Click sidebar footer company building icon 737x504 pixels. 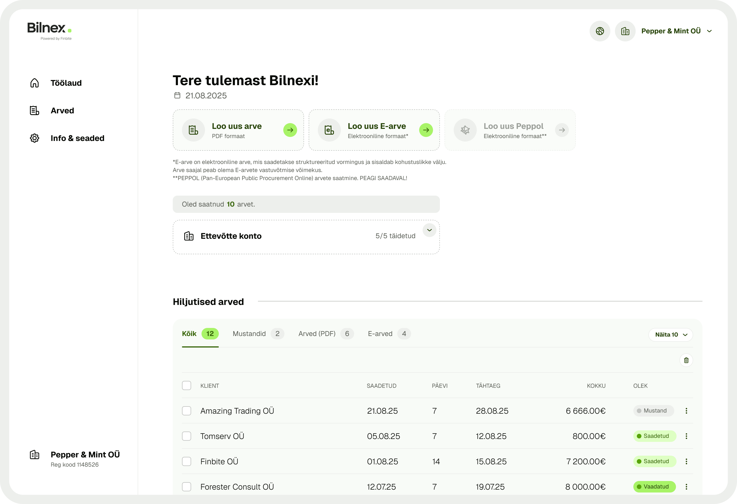pos(35,455)
